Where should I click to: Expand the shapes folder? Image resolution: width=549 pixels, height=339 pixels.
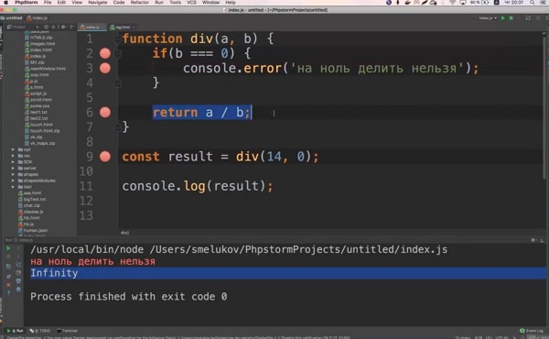coord(13,174)
